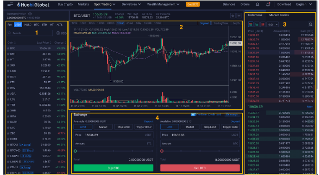Favorite the BCH row star
319x175 pixels.
click(8, 77)
